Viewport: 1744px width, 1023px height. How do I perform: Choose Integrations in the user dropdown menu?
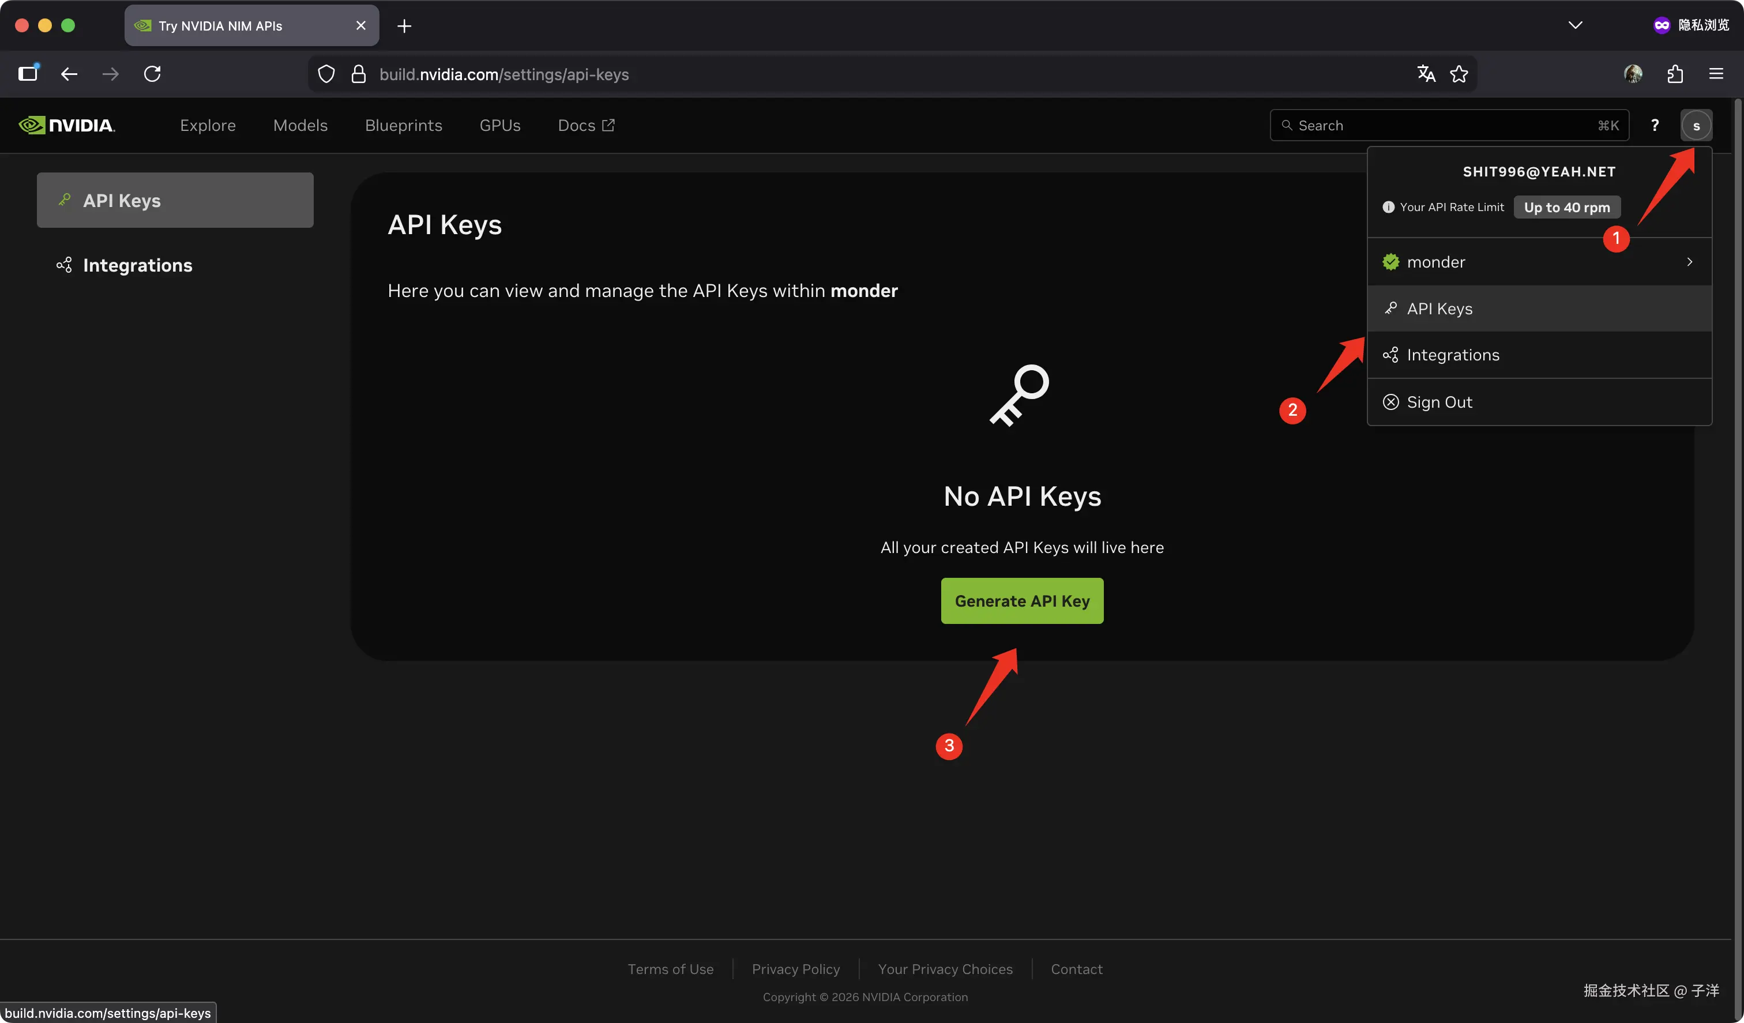click(1453, 355)
